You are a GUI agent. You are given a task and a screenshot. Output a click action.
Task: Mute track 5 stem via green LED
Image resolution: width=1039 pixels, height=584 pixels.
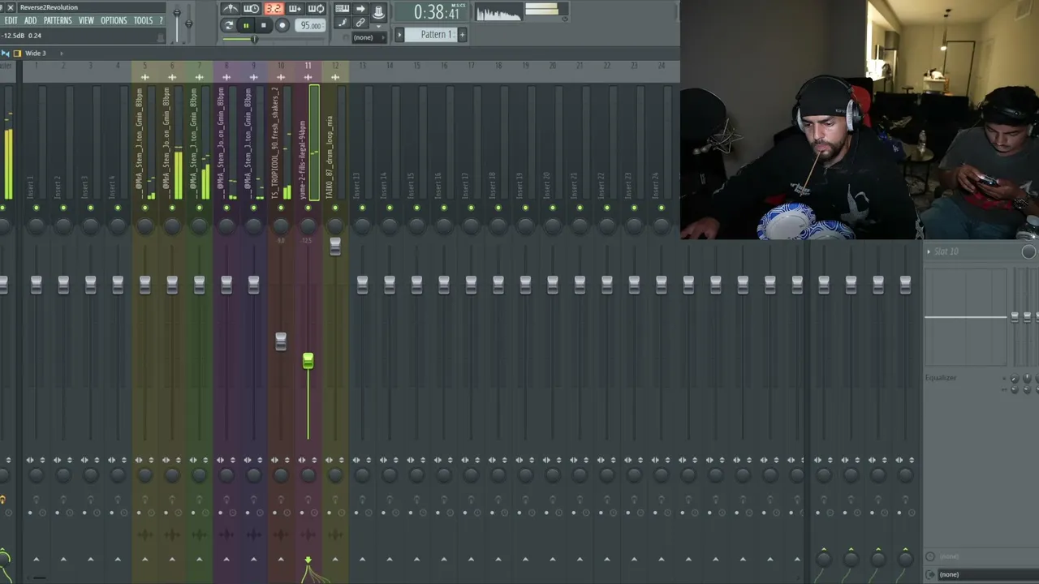[144, 208]
